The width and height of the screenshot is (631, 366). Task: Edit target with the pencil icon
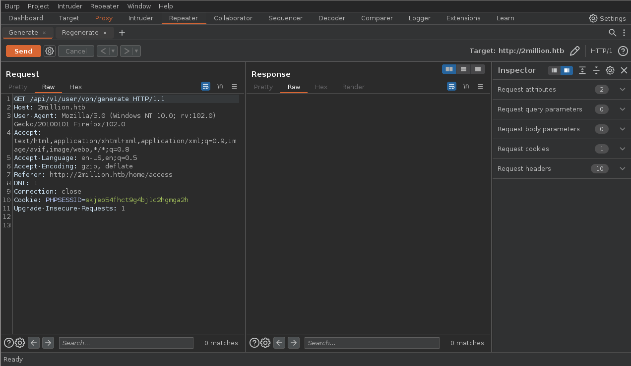click(x=575, y=51)
